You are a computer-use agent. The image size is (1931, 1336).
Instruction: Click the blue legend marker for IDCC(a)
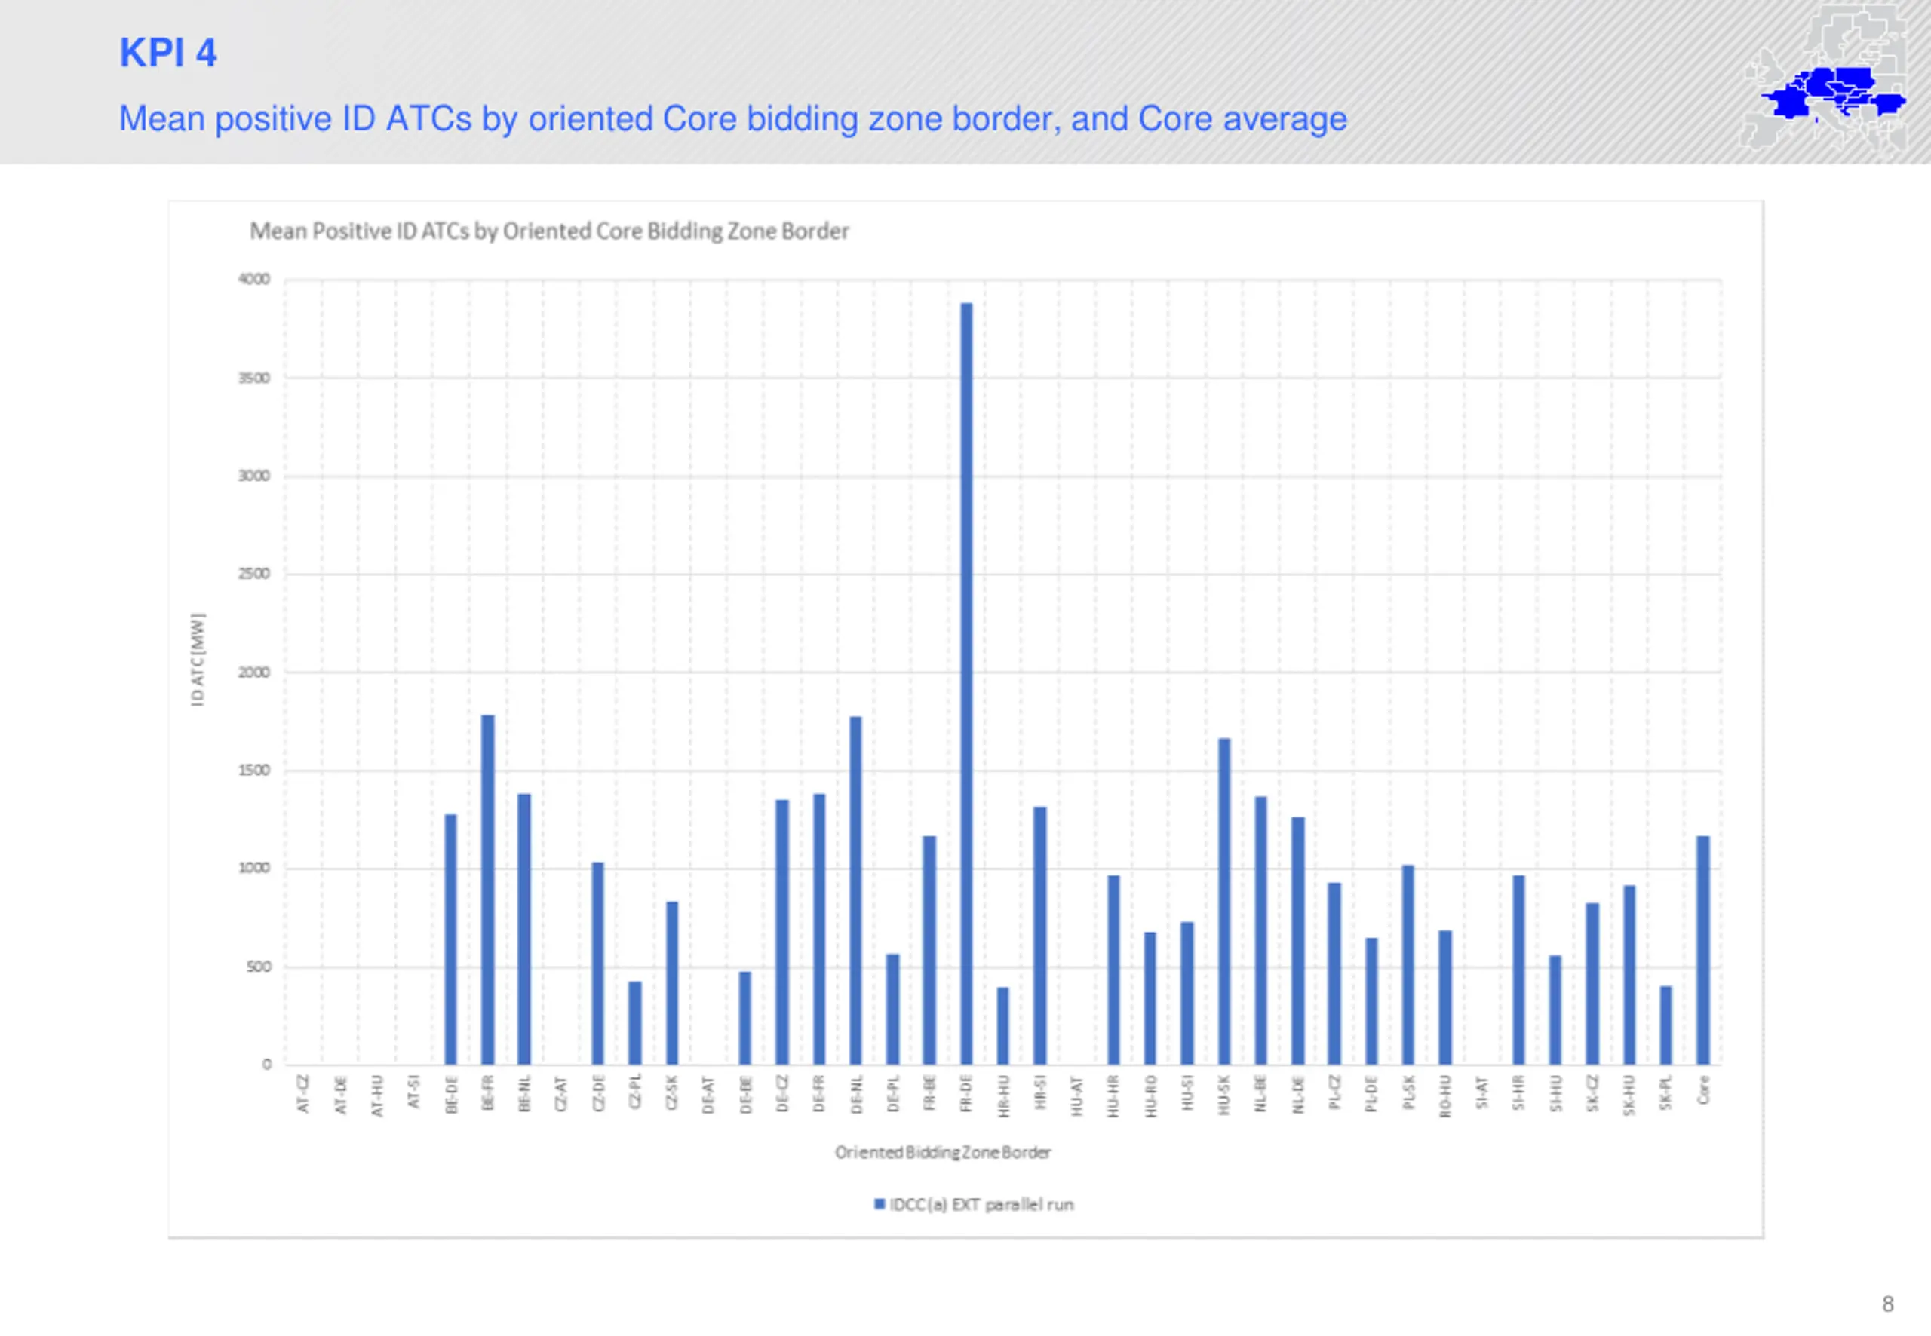pyautogui.click(x=880, y=1204)
